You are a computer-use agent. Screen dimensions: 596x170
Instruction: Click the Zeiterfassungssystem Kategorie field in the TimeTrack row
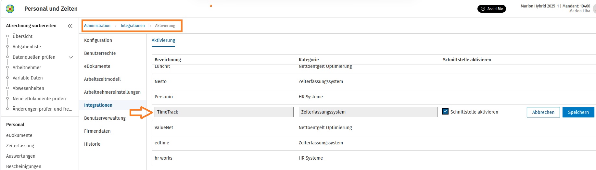368,112
